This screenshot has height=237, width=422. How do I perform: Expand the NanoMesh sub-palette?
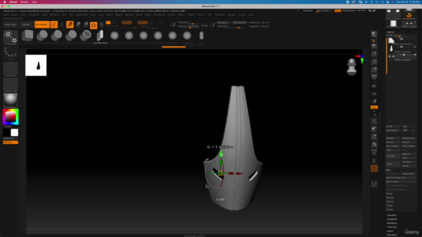click(x=392, y=223)
